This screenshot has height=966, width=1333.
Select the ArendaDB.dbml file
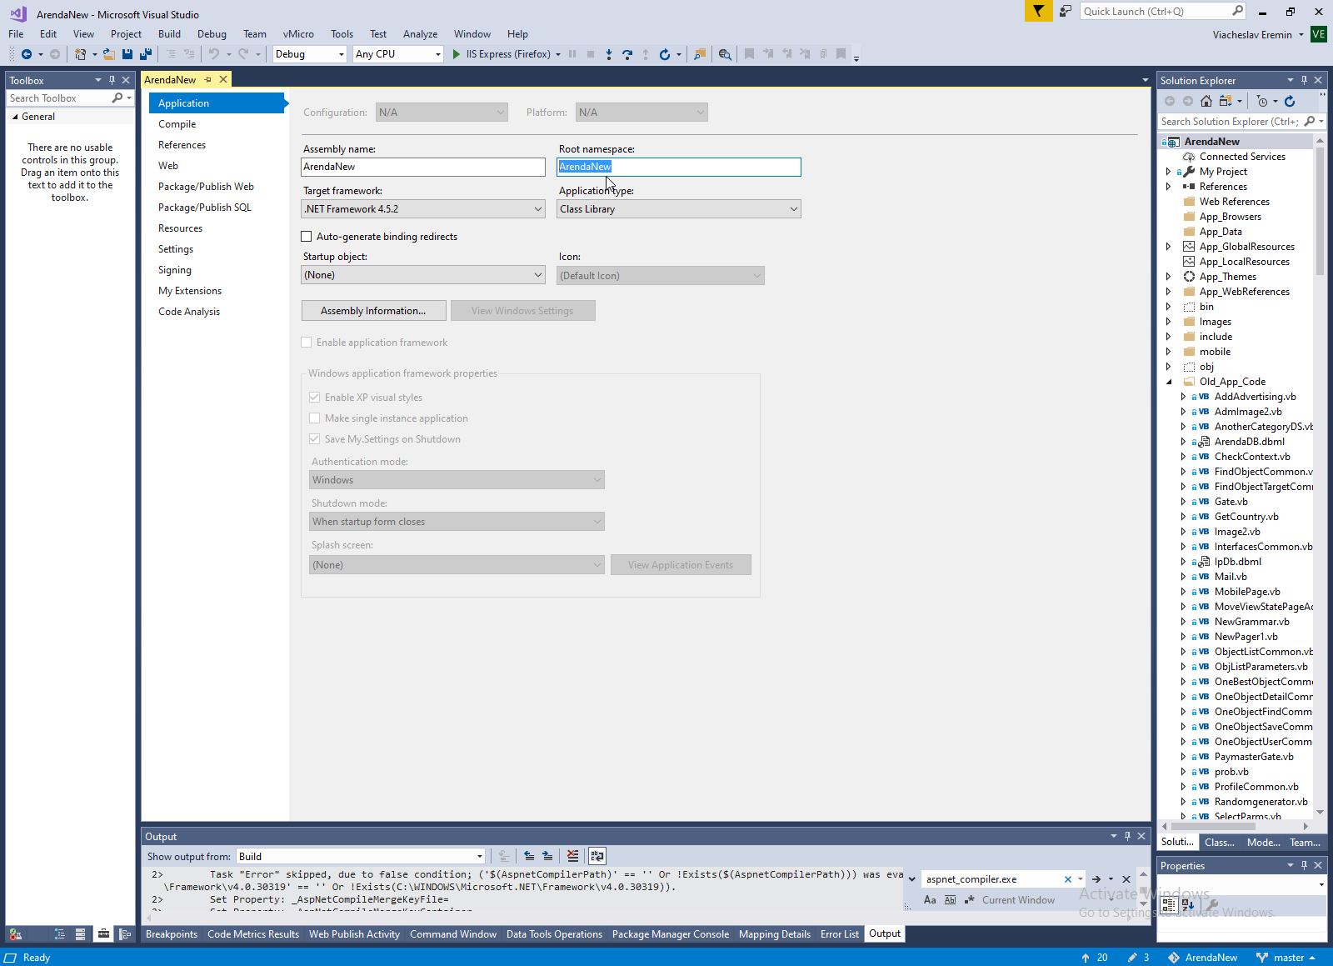pyautogui.click(x=1249, y=442)
